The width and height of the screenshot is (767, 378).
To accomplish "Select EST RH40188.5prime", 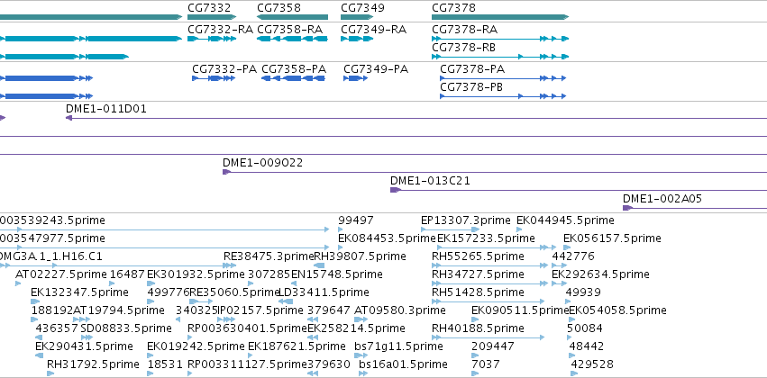I will [478, 329].
